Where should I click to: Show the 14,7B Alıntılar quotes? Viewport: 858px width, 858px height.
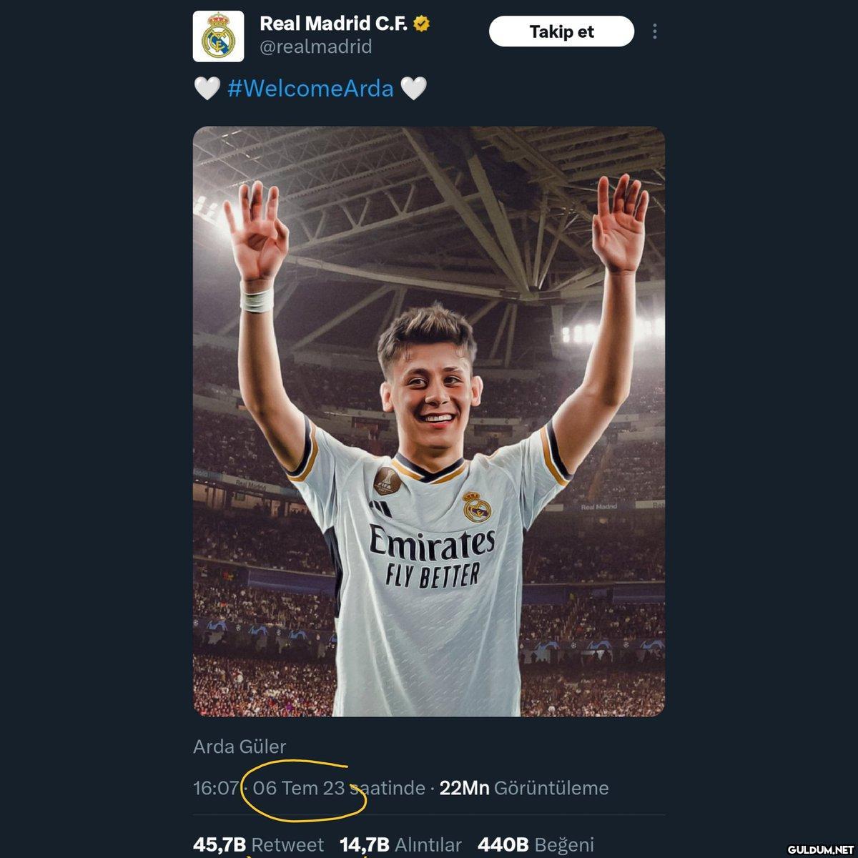[x=400, y=845]
